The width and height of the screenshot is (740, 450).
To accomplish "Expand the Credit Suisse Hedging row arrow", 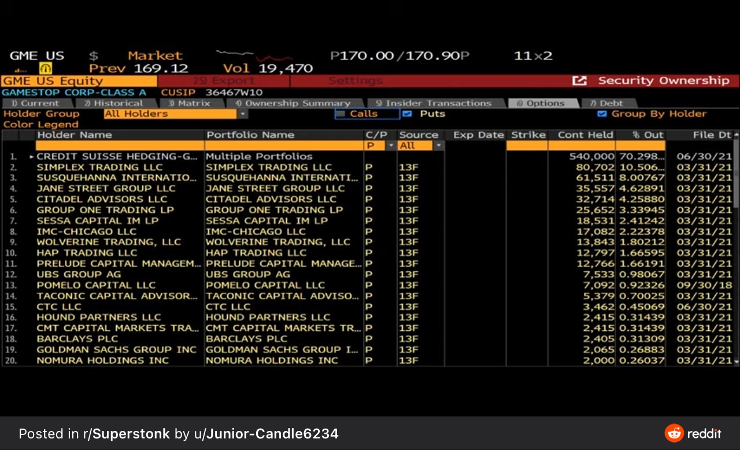I will coord(32,157).
